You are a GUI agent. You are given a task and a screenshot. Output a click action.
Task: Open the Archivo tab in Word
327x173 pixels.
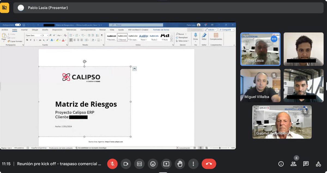[5, 30]
